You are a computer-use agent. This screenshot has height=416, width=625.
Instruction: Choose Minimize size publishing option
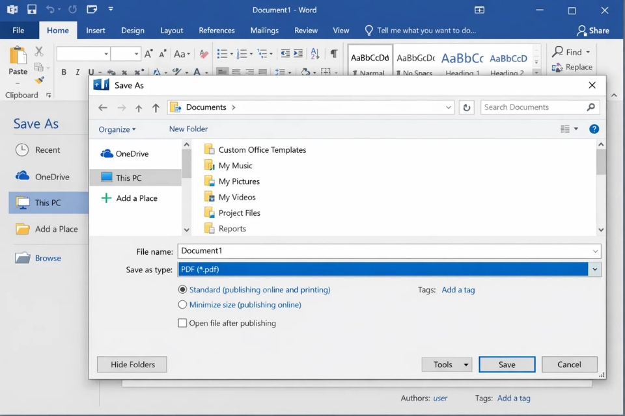coord(183,304)
